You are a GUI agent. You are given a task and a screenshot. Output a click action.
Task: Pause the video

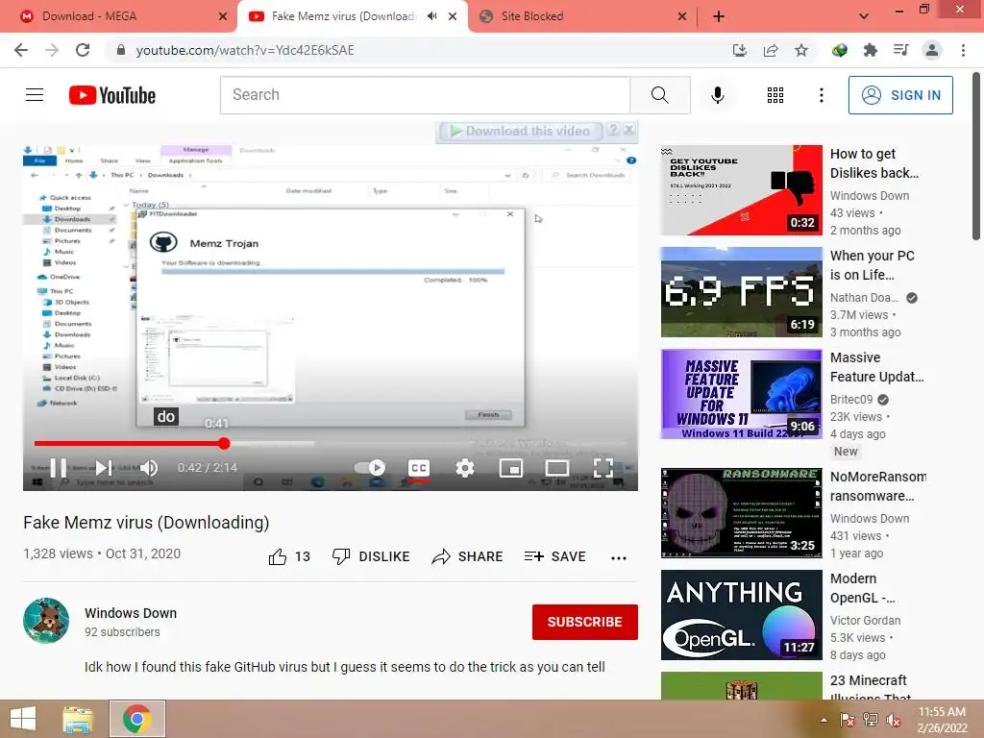click(58, 468)
